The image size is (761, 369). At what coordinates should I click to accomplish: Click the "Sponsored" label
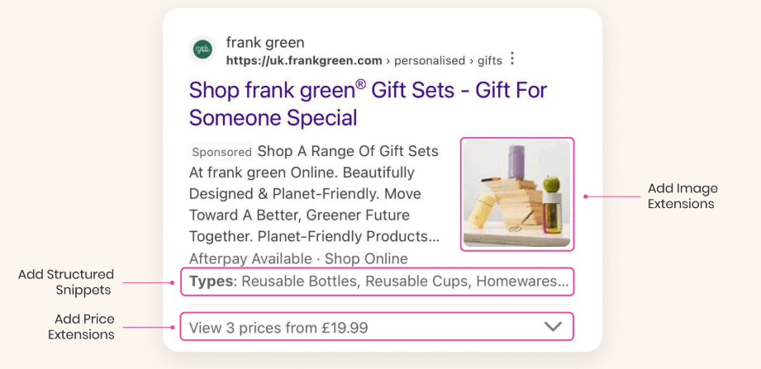[x=221, y=152]
